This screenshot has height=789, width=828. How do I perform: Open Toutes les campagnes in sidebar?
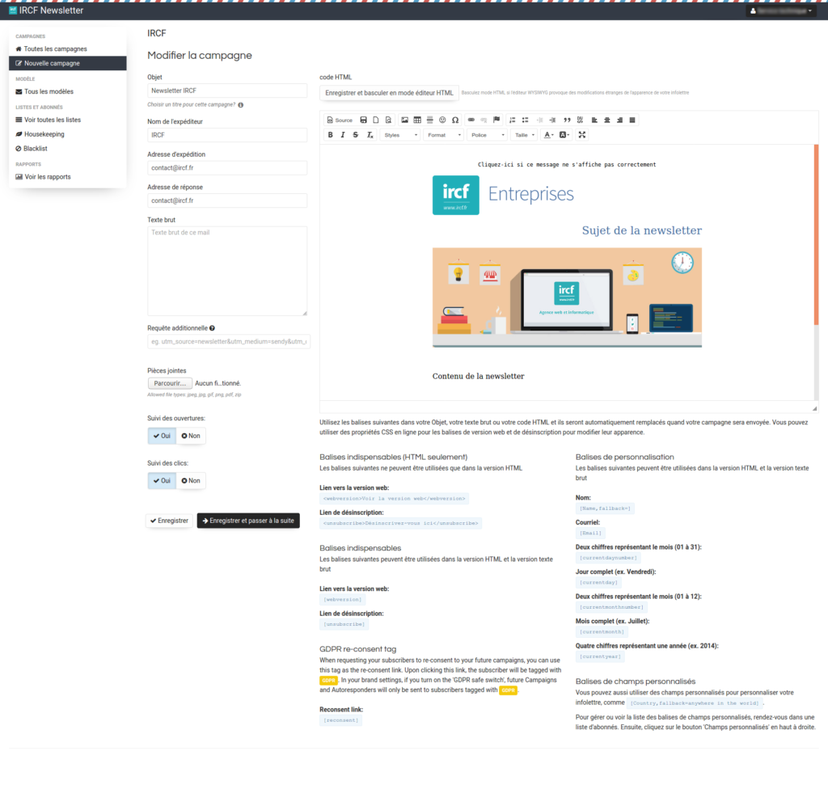[x=55, y=49]
